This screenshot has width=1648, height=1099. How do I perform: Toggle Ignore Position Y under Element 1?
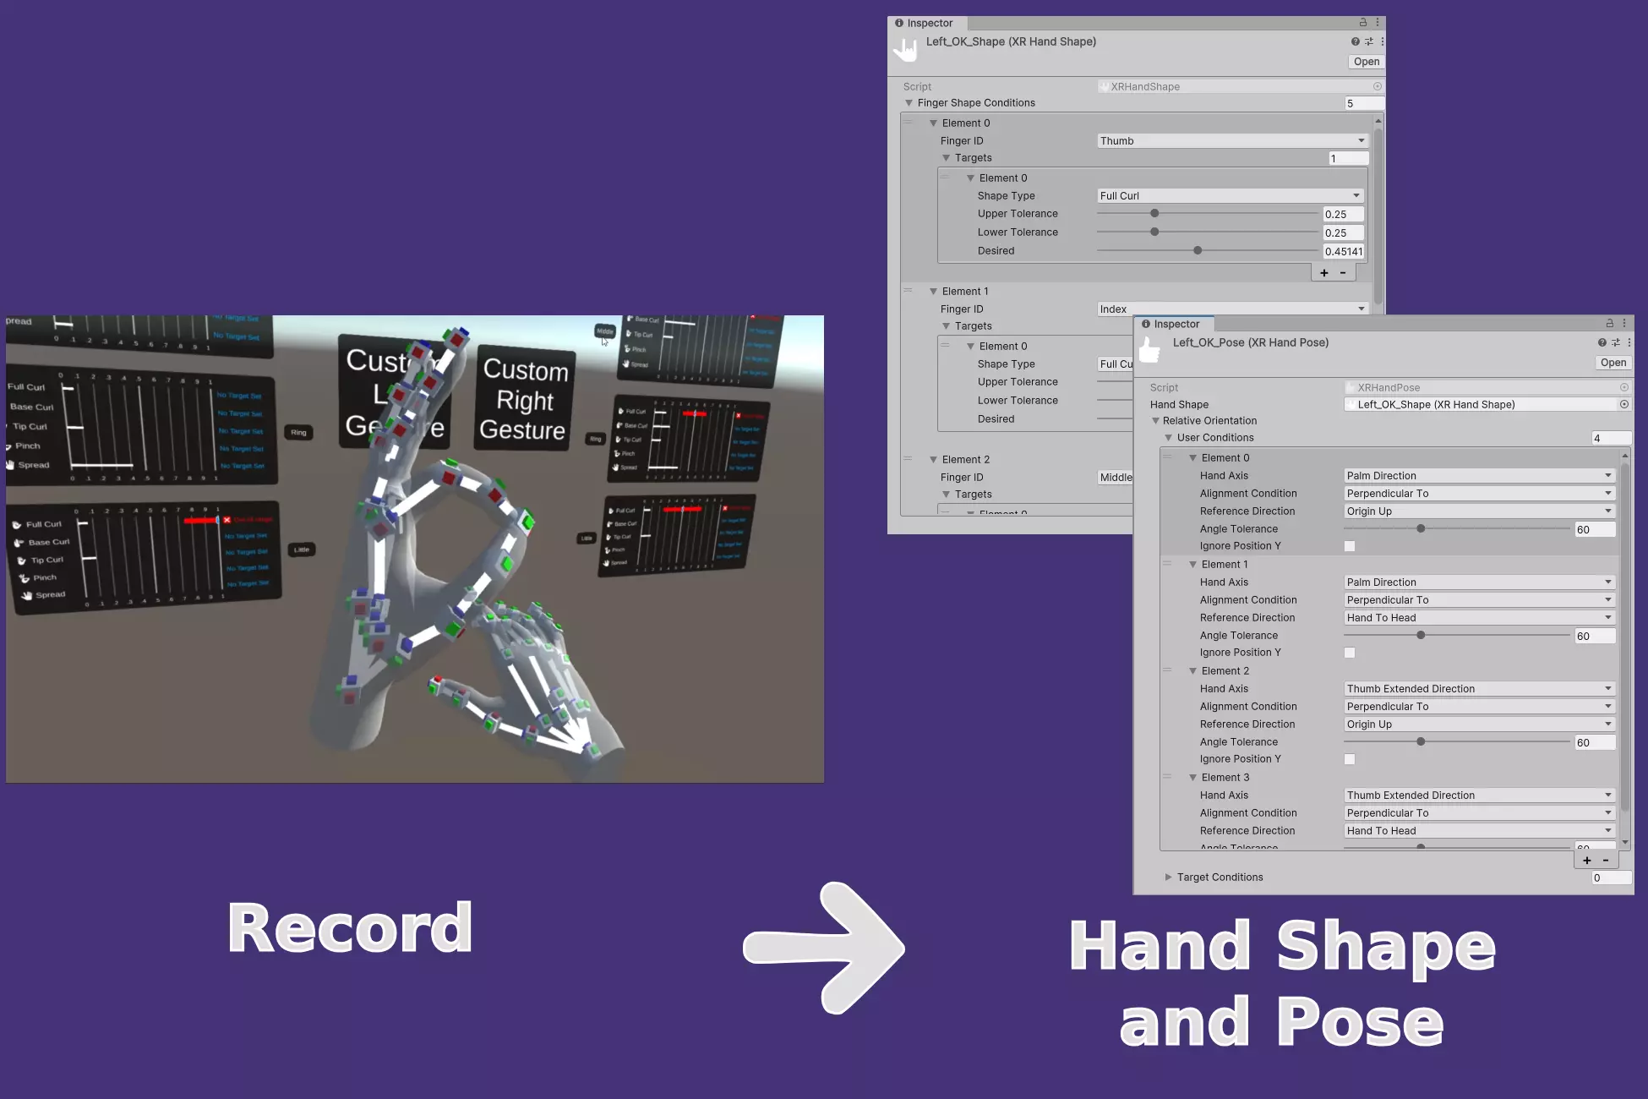click(x=1349, y=652)
